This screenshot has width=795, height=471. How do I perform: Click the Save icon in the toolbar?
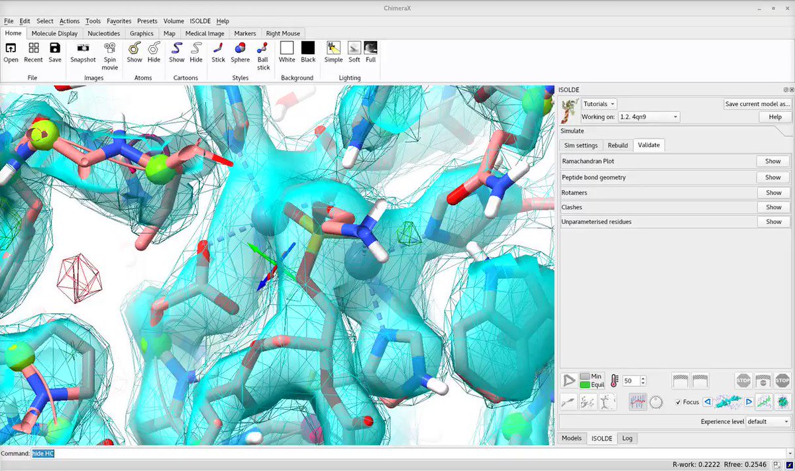pos(55,48)
